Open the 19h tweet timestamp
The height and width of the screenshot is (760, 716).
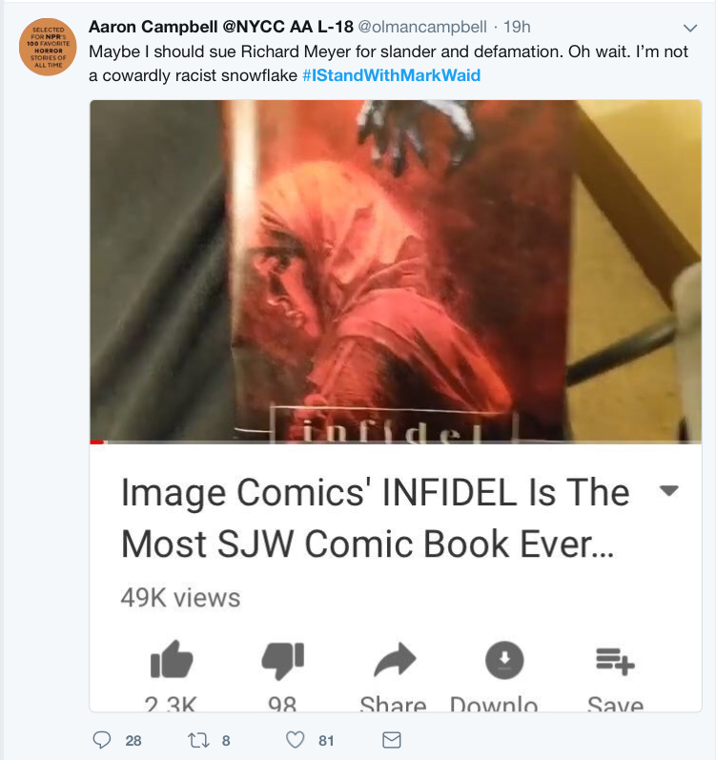[517, 27]
